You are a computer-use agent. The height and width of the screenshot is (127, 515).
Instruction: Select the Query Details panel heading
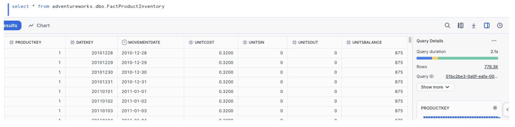430,41
